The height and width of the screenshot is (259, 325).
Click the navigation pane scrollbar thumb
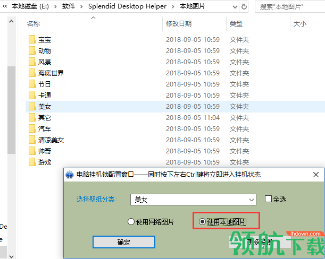(11, 110)
